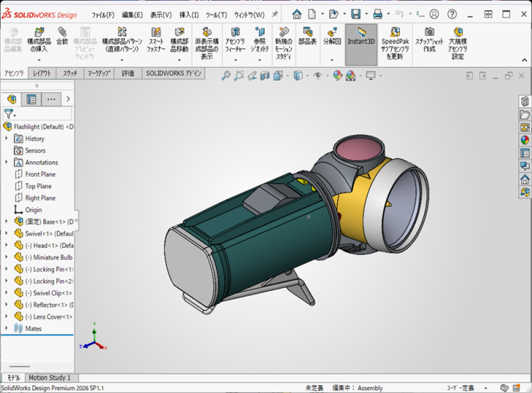The width and height of the screenshot is (532, 393).
Task: Expand the Mates folder in the tree
Action: click(x=6, y=328)
